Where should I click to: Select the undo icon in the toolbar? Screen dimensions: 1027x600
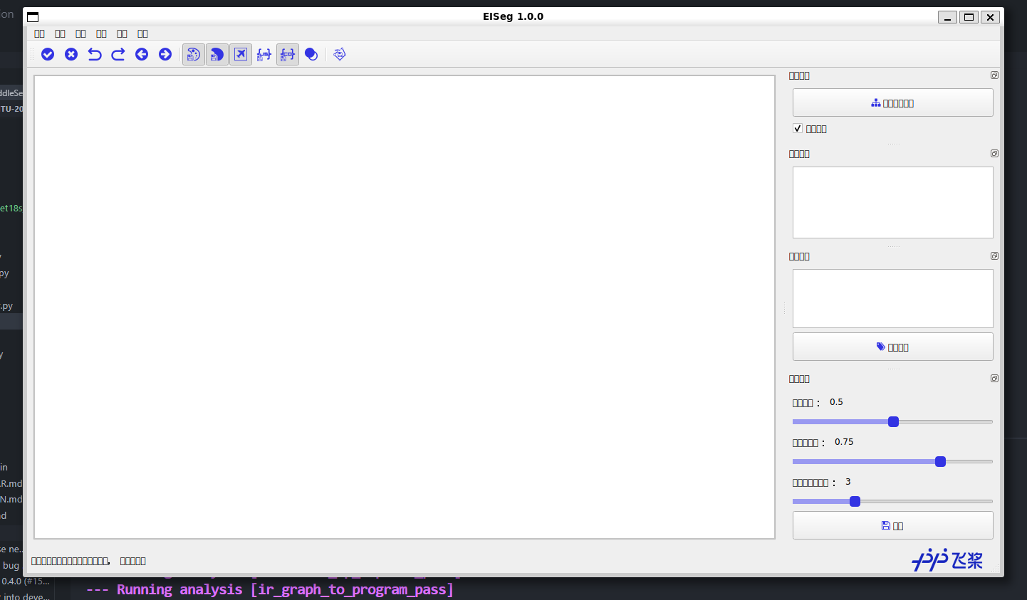(x=95, y=54)
